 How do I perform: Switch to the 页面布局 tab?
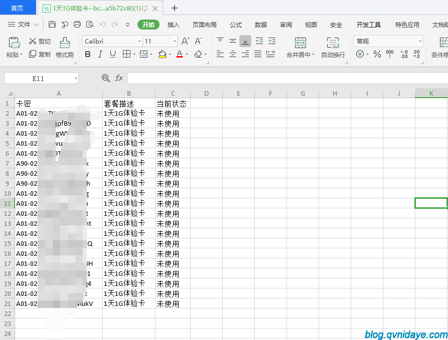point(204,25)
